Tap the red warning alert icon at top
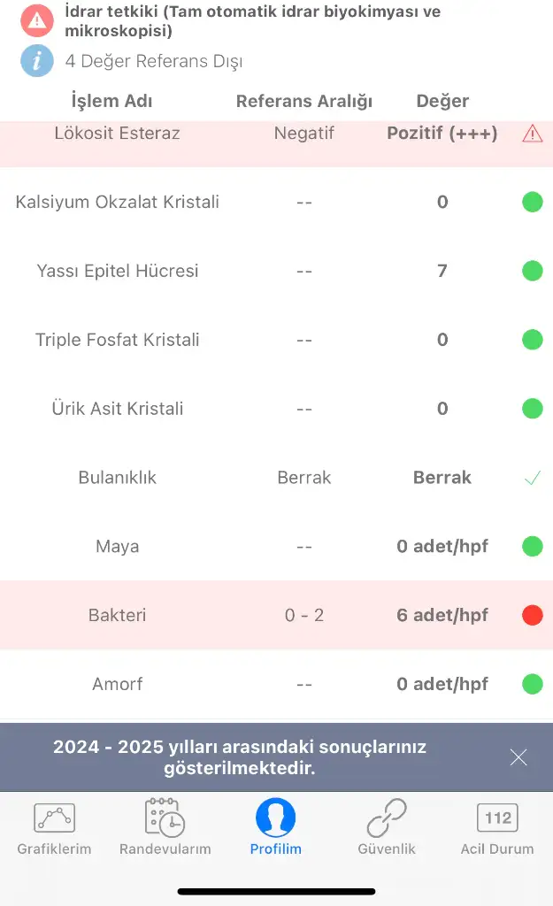Image resolution: width=553 pixels, height=906 pixels. (x=36, y=19)
